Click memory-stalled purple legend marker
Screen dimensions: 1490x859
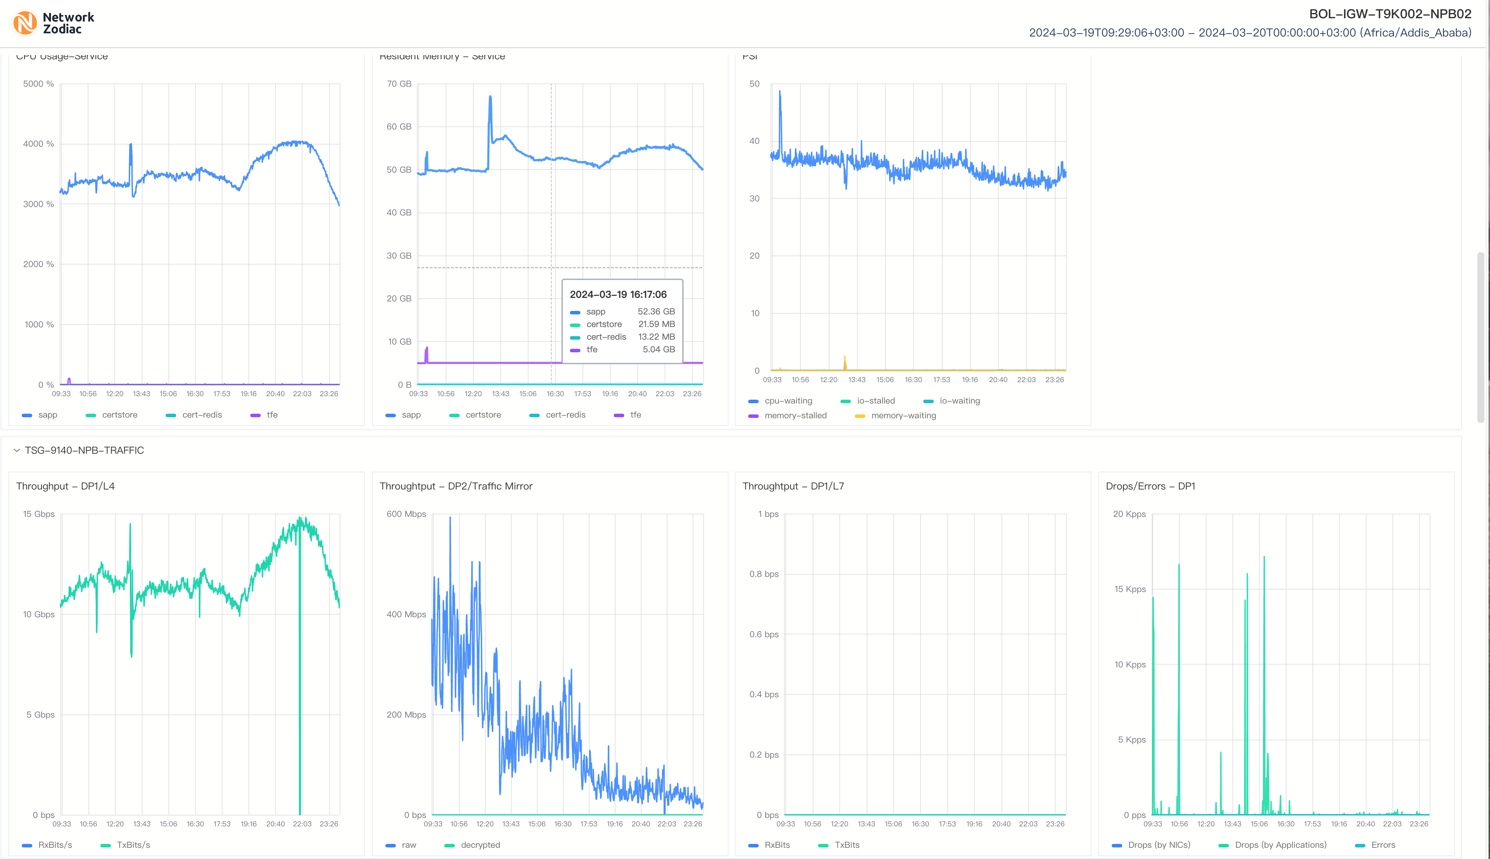point(753,416)
